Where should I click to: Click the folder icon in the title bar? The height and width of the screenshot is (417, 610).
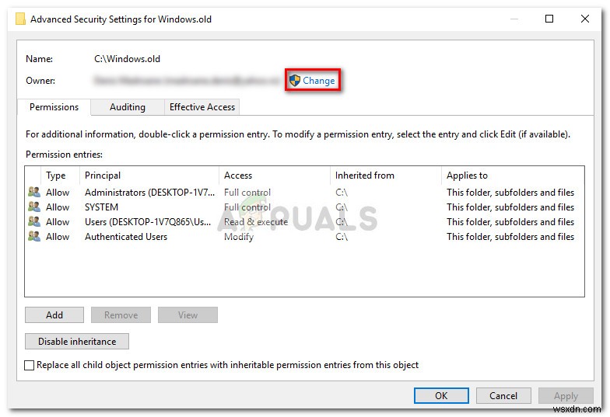[20, 19]
